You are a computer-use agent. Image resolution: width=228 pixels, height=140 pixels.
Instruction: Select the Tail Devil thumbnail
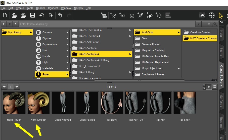pos(112,103)
